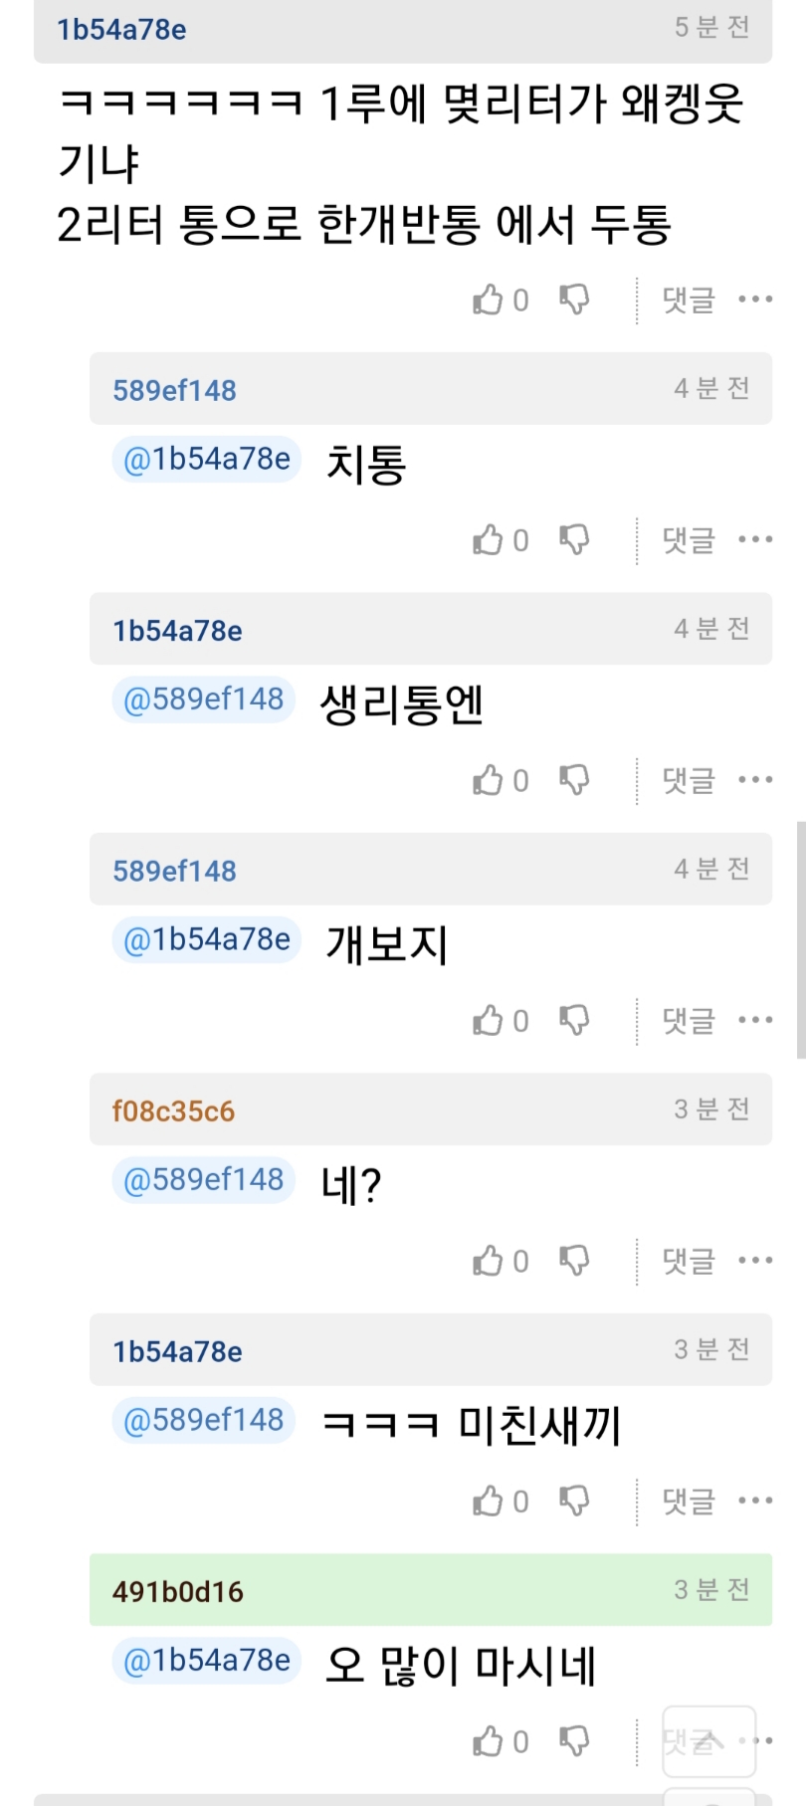Click the @1b54a78e mention beside '치통'

pyautogui.click(x=207, y=459)
